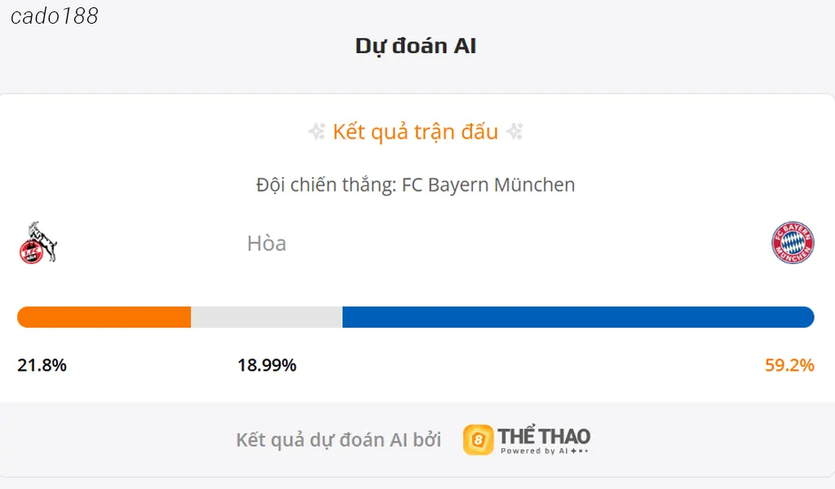Click the blue-white diamond pattern in Bayern's crest
The width and height of the screenshot is (835, 489).
point(793,243)
